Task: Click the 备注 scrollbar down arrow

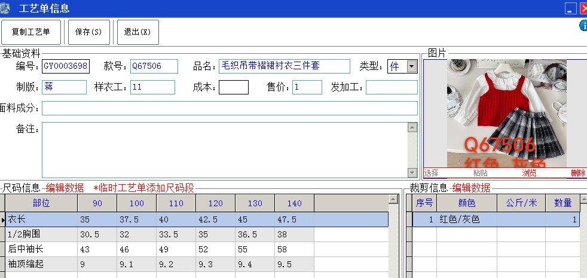Action: click(x=412, y=173)
